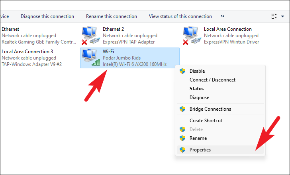Click the change view layout icon
Screen dimensions: 290x175
coord(274,16)
